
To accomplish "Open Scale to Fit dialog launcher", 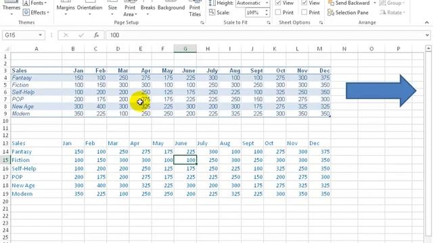I will click(x=269, y=22).
